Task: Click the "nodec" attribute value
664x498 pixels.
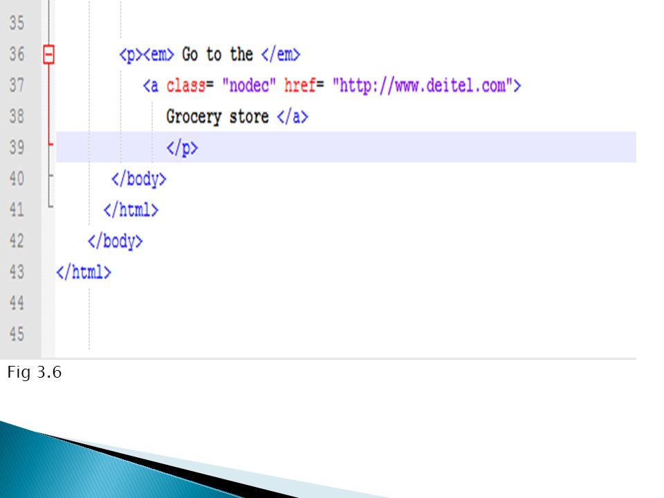Action: (248, 86)
